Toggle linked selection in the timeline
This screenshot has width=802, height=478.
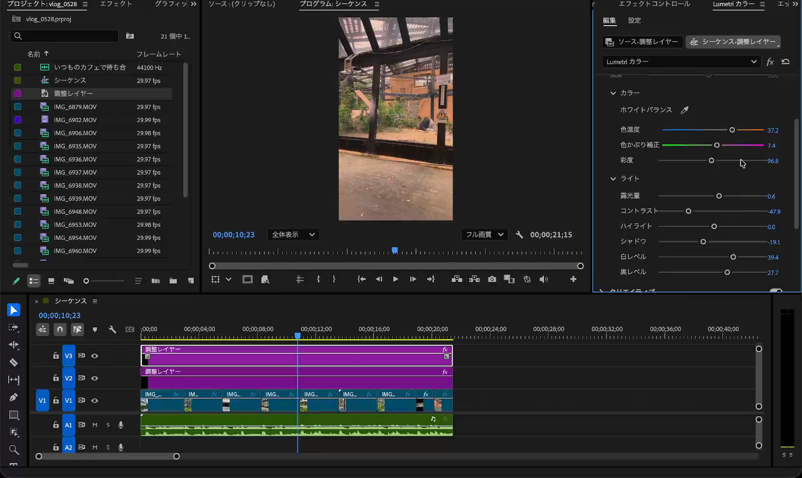point(77,329)
